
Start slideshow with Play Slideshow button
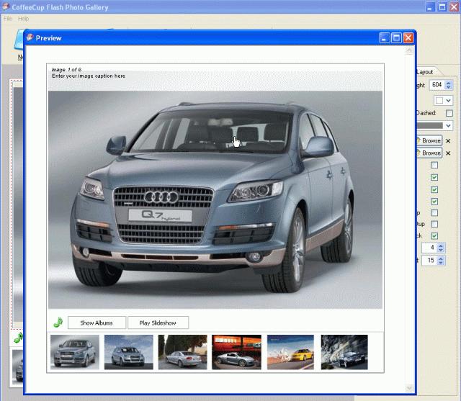pyautogui.click(x=158, y=323)
